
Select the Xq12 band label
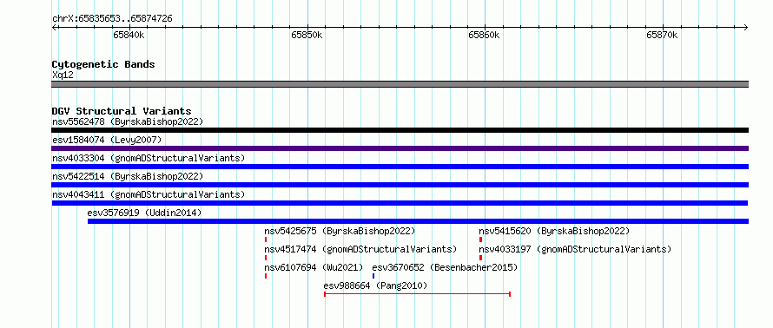[x=63, y=75]
